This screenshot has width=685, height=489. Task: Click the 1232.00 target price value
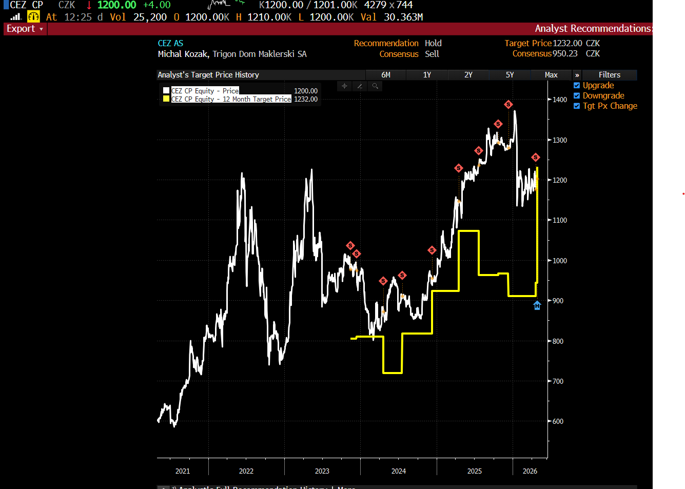567,44
